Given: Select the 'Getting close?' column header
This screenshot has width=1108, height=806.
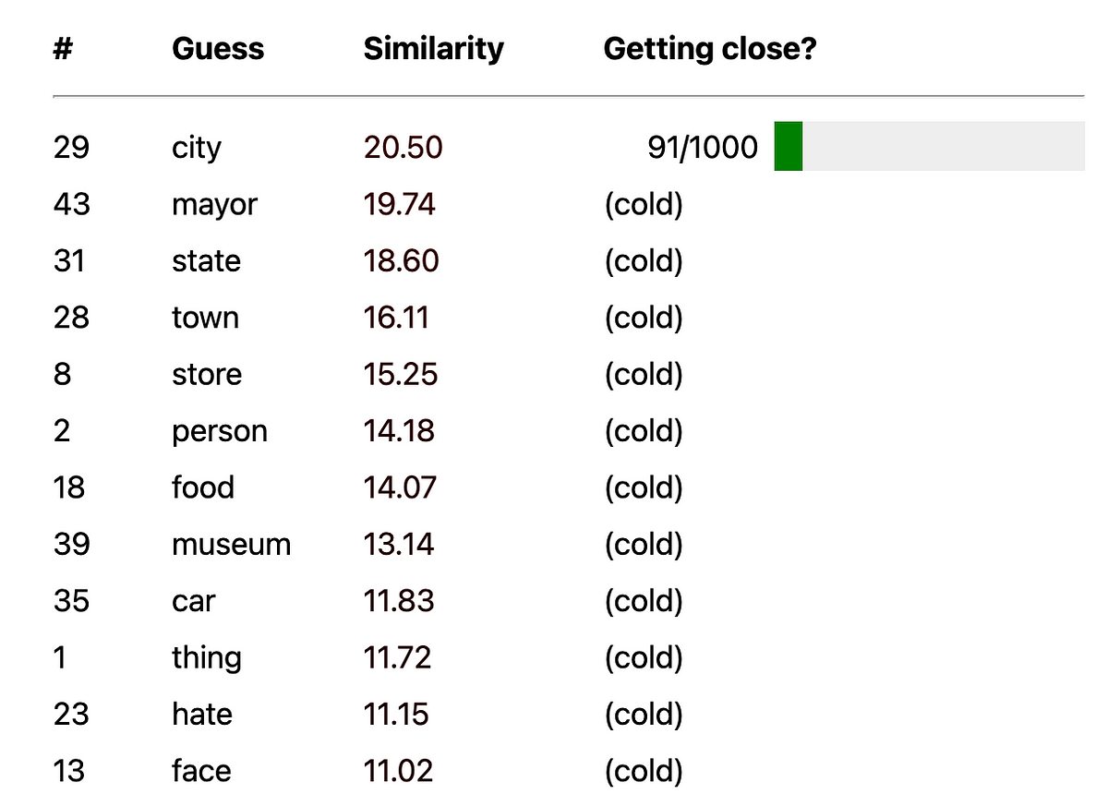Looking at the screenshot, I should coord(710,49).
